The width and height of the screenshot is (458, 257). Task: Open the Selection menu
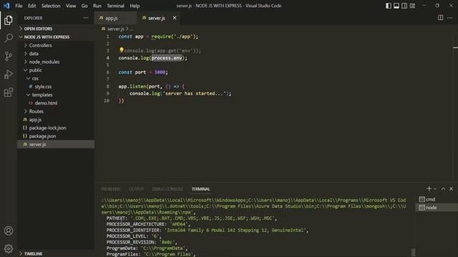(51, 6)
